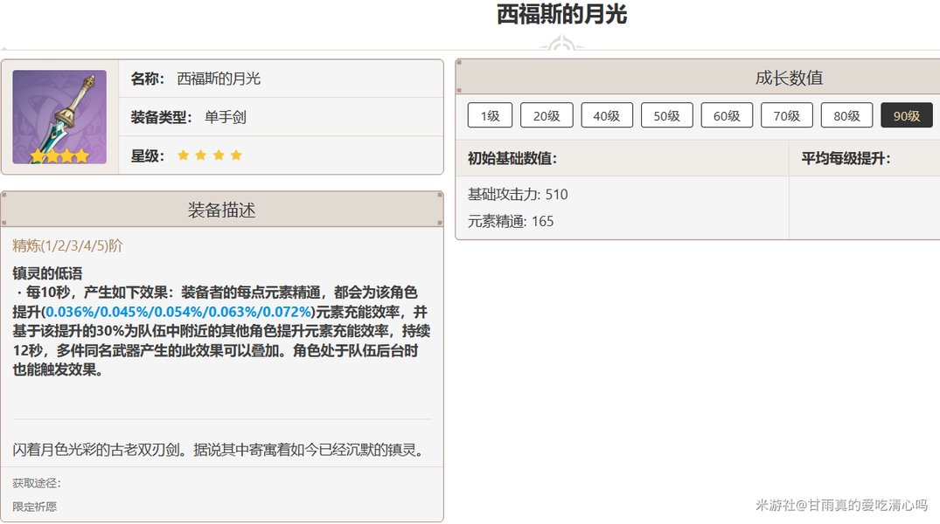Select the 1级 level tab
This screenshot has height=524, width=940.
pos(490,115)
